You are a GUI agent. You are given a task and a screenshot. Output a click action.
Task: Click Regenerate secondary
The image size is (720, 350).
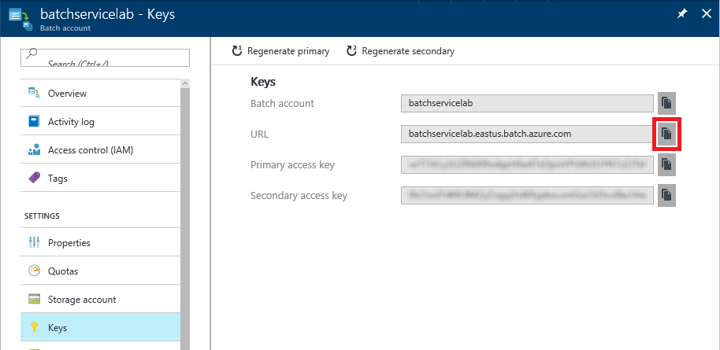pos(400,51)
